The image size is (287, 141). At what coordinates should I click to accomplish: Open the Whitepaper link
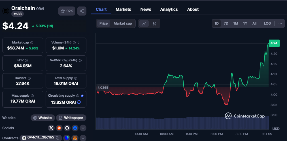click(x=71, y=118)
